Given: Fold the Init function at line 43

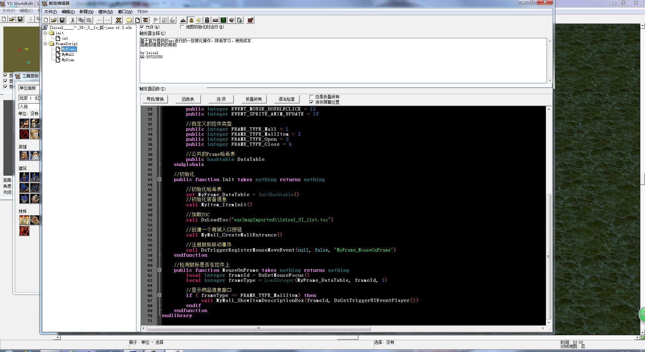Looking at the screenshot, I should (159, 179).
